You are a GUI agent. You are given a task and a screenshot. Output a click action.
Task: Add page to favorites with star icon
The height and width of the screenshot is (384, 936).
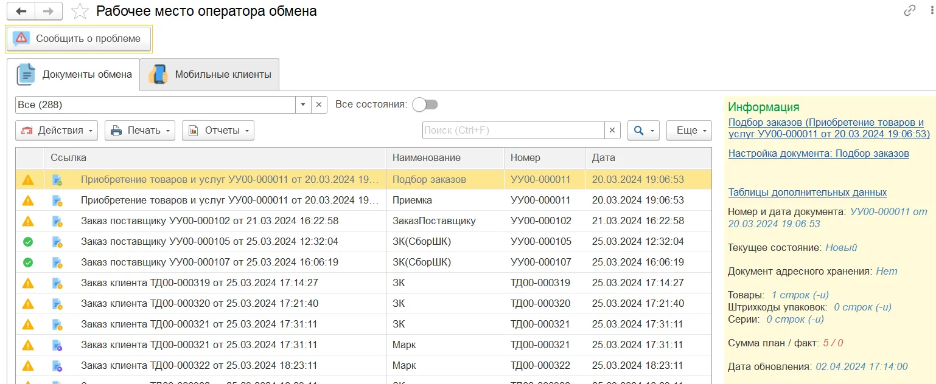(x=79, y=12)
